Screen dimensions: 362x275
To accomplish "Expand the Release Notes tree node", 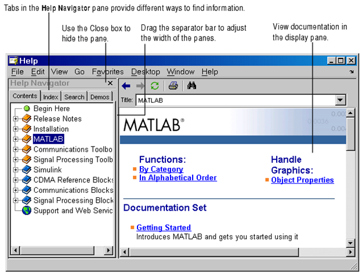I will click(x=16, y=119).
